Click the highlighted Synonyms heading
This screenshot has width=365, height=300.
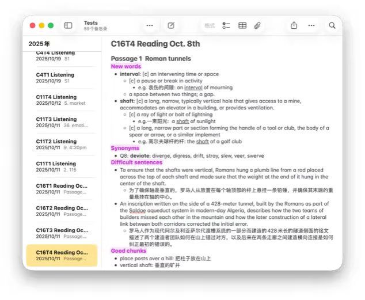125,148
